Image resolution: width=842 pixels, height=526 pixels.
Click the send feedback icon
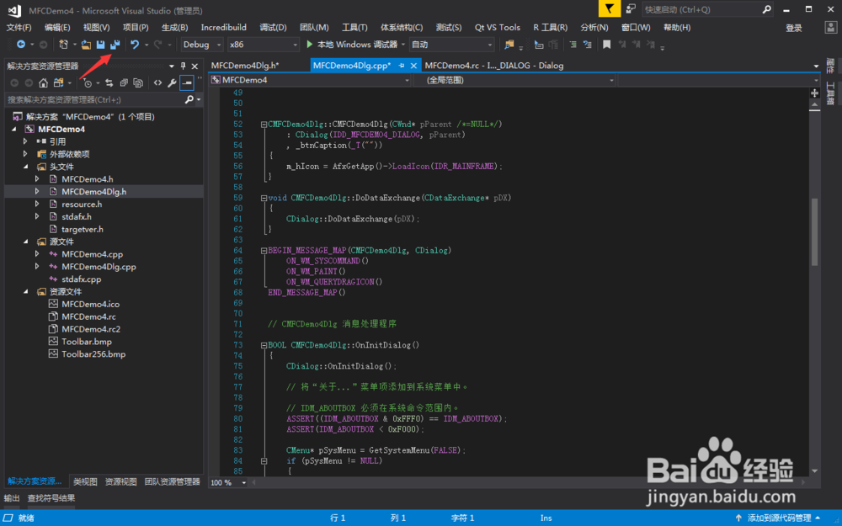631,9
